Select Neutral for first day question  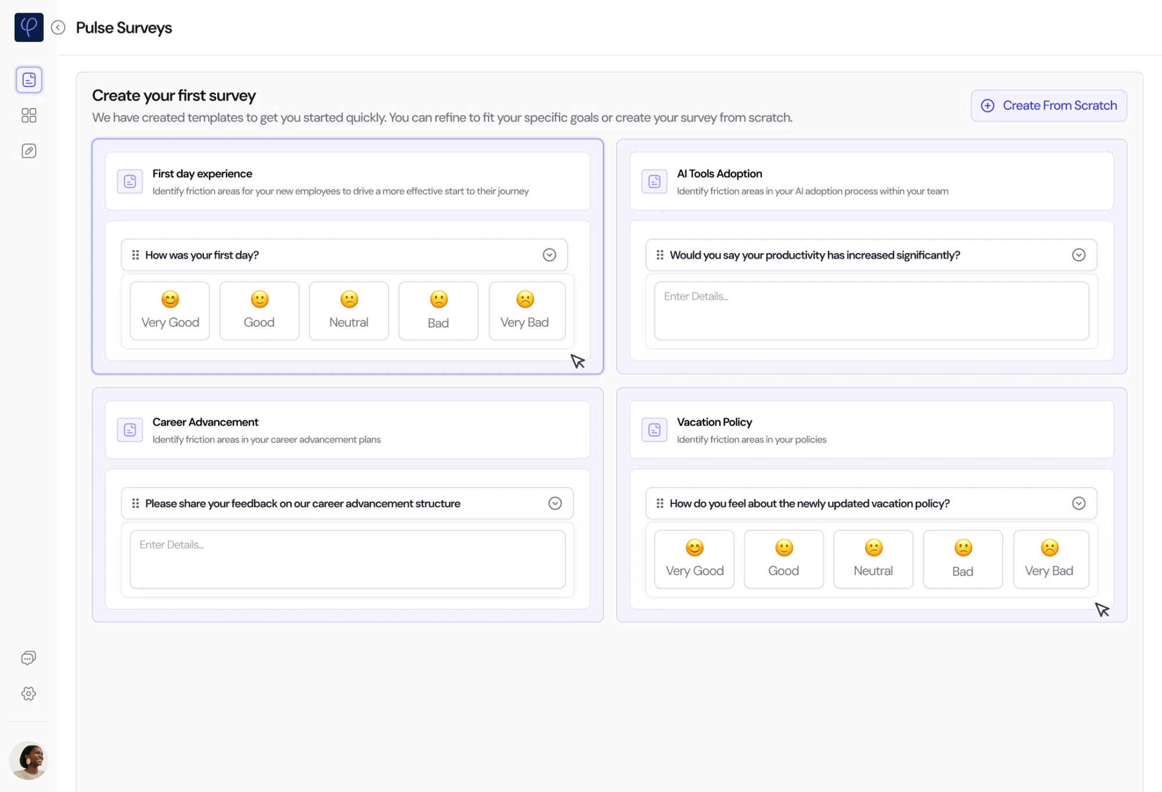click(x=349, y=311)
